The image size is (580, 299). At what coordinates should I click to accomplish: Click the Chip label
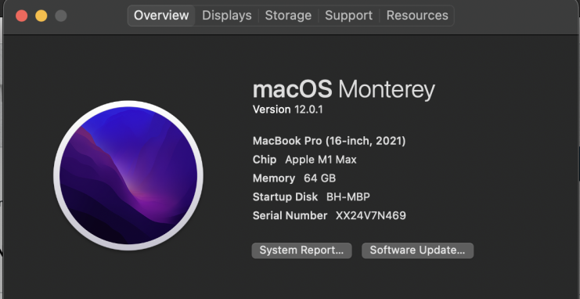coord(265,160)
